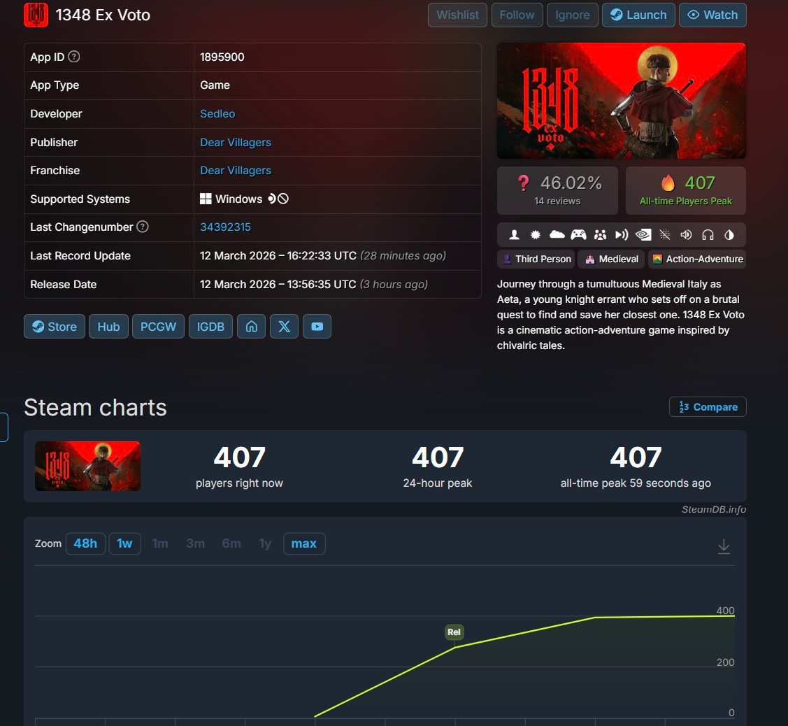The width and height of the screenshot is (788, 726).
Task: Open the Hub link button
Action: tap(108, 327)
